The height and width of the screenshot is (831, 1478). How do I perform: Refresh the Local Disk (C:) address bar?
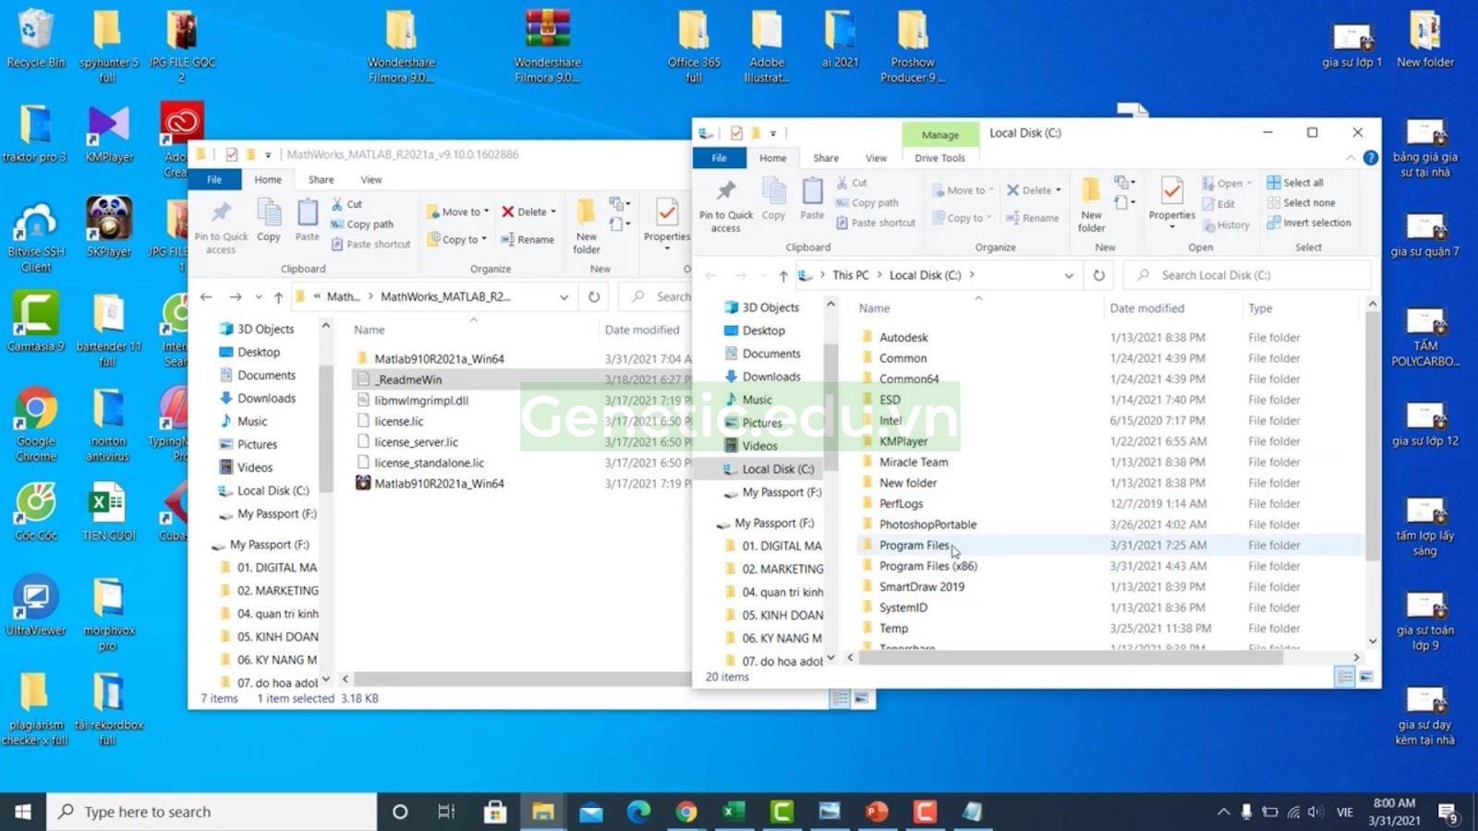coord(1098,275)
